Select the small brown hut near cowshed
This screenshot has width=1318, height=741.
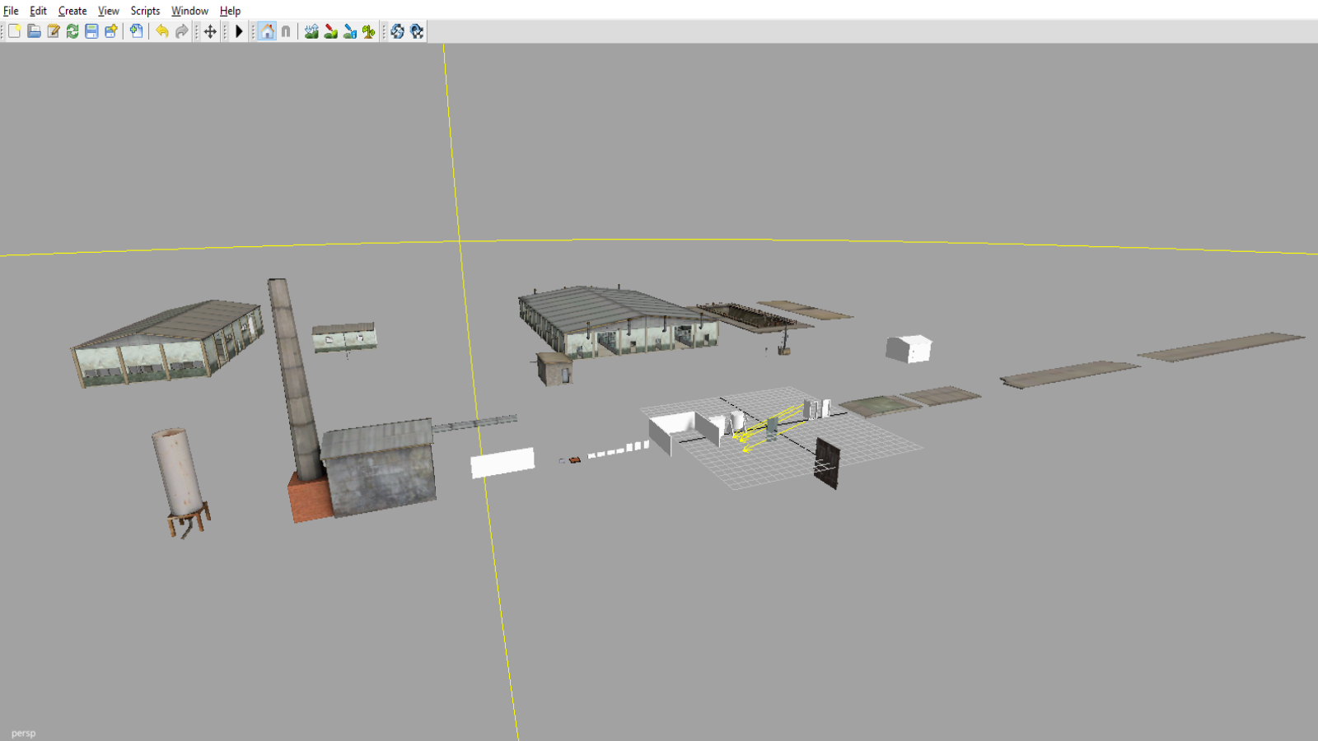point(554,369)
